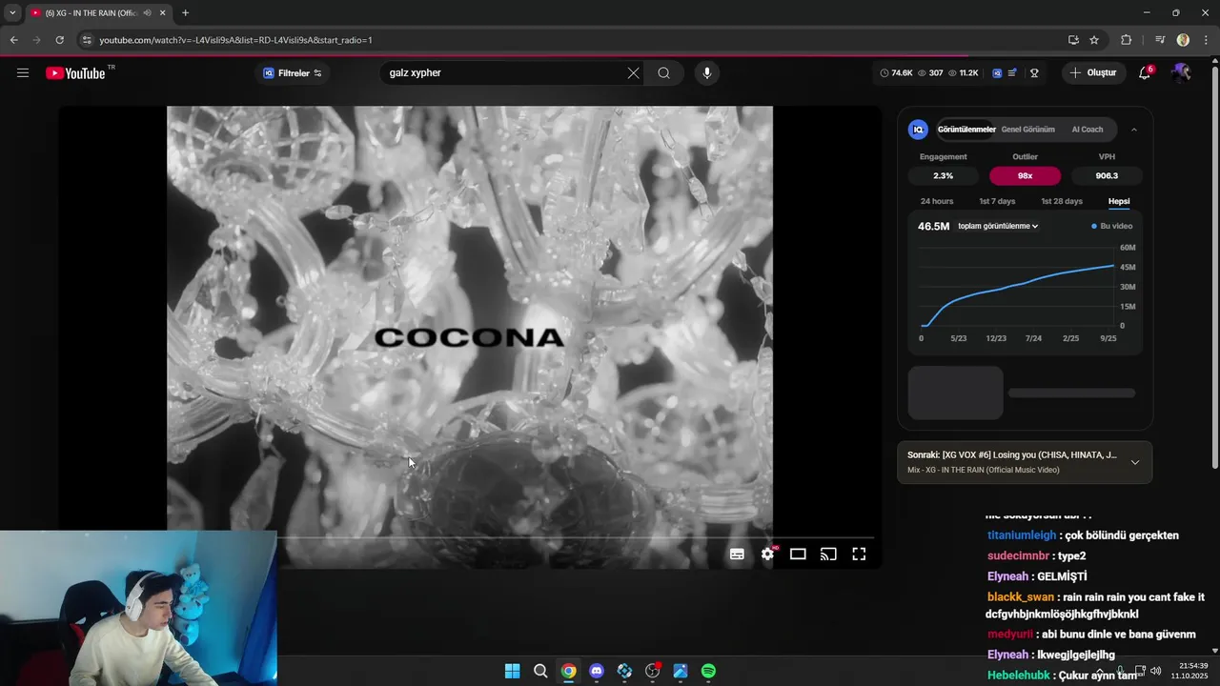Start voice search with the microphone
The width and height of the screenshot is (1220, 686).
(706, 72)
